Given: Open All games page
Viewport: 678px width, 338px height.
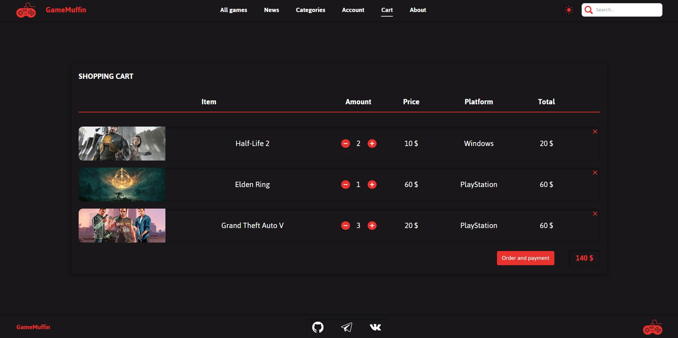Looking at the screenshot, I should (x=234, y=10).
